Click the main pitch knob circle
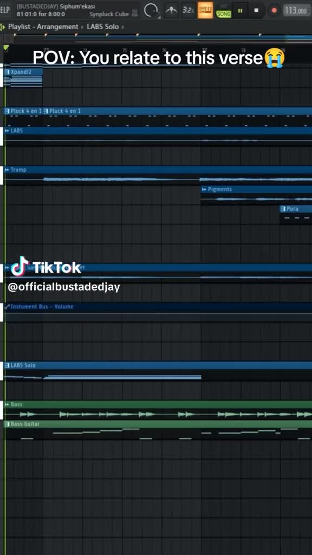Image resolution: width=312 pixels, height=555 pixels. tap(151, 11)
